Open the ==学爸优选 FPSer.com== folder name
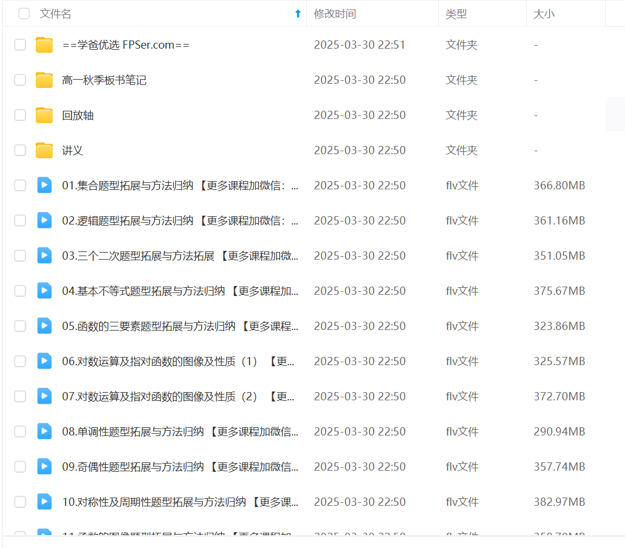The image size is (625, 548). point(125,45)
